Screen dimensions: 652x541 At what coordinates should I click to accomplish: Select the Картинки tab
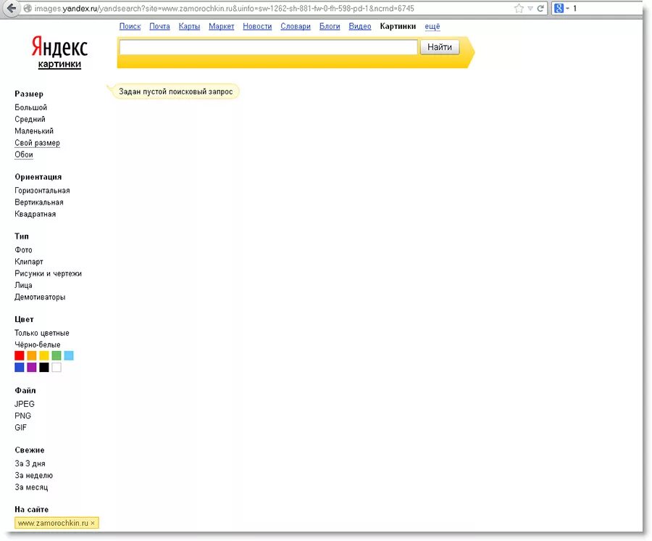point(398,26)
